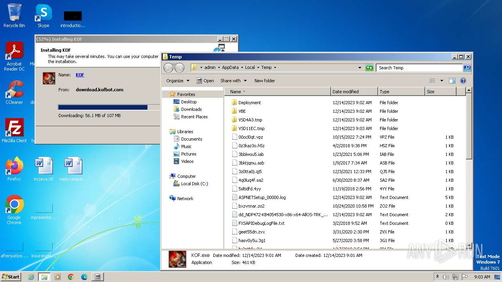Click the volume icon in system tray
502x282 pixels.
(446, 277)
